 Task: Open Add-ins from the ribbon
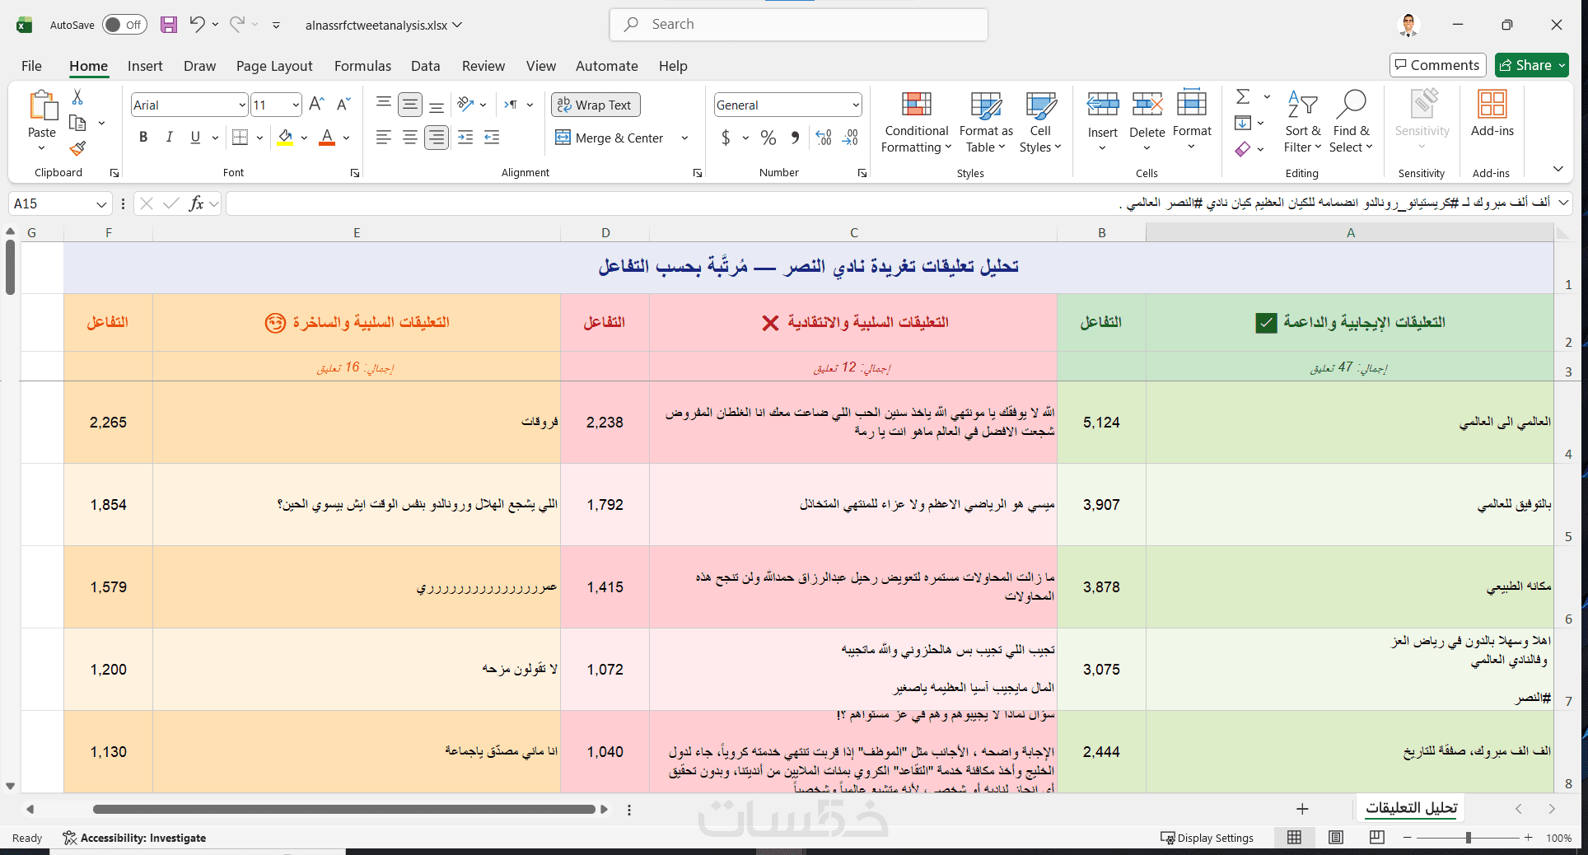point(1492,114)
